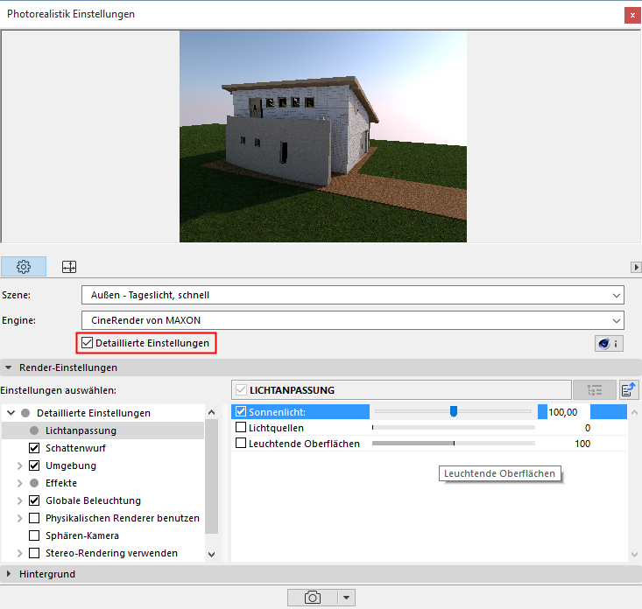642x609 pixels.
Task: Click the Leuchtende Oberflächen value 100
Action: tap(582, 444)
